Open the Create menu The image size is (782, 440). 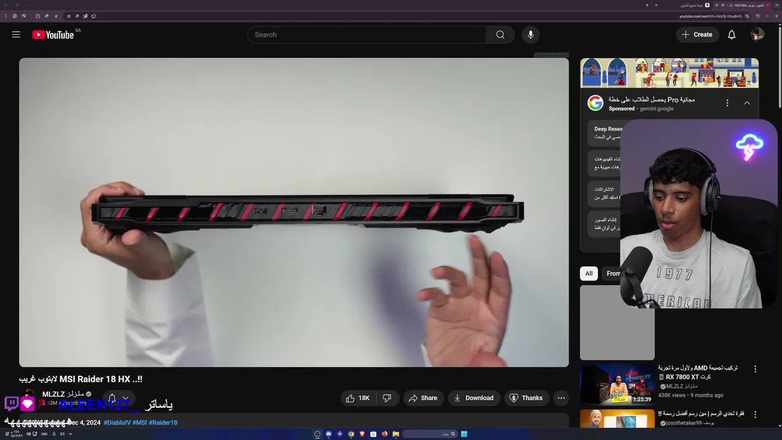[x=697, y=35]
